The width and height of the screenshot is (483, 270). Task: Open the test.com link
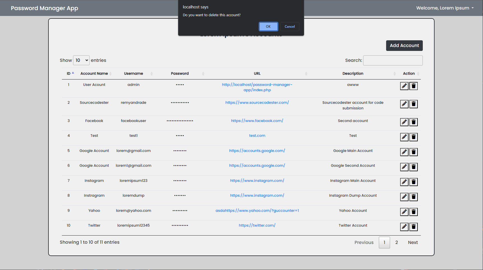click(257, 136)
